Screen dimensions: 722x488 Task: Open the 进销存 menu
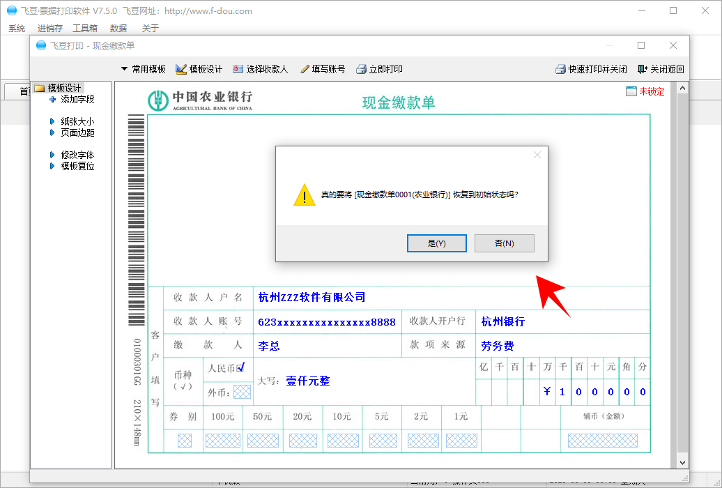pyautogui.click(x=50, y=28)
